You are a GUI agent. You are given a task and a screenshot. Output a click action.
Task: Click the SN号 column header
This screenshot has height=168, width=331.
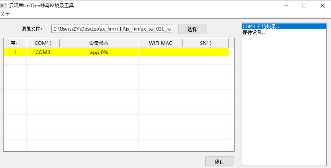coord(206,43)
